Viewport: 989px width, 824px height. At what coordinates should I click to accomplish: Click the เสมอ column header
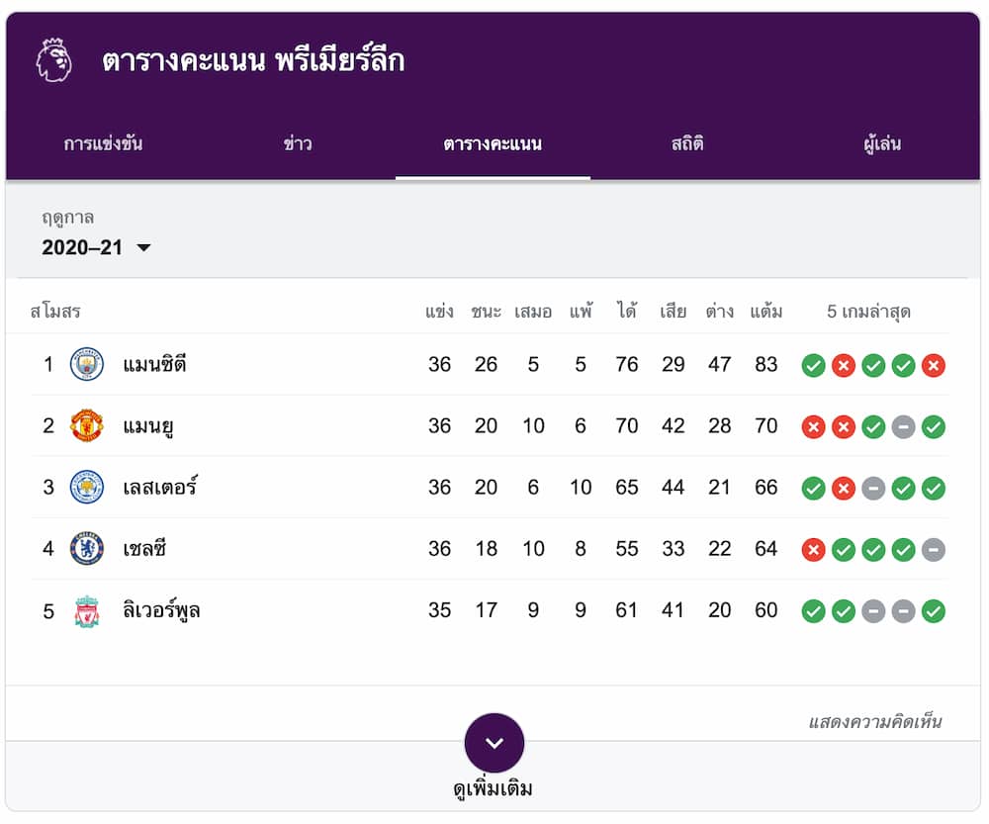pyautogui.click(x=533, y=312)
